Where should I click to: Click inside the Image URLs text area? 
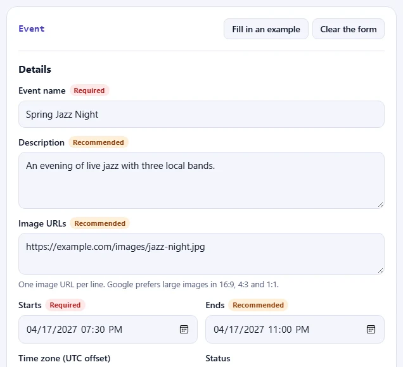tap(201, 254)
